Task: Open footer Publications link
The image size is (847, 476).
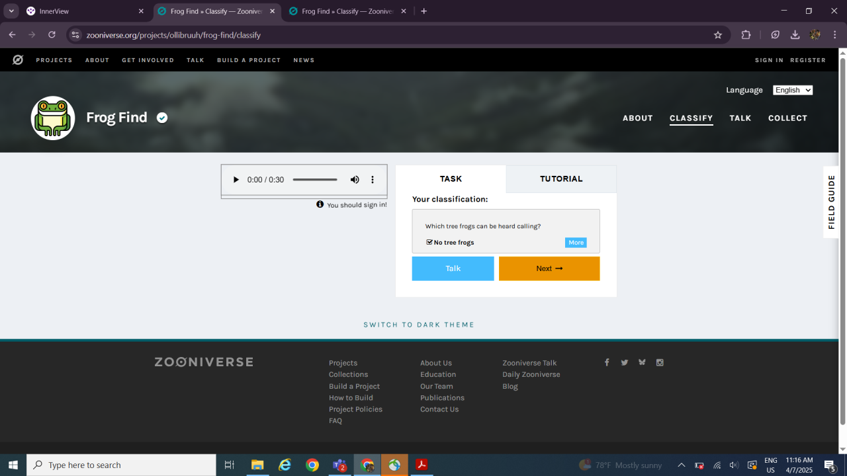Action: click(442, 398)
